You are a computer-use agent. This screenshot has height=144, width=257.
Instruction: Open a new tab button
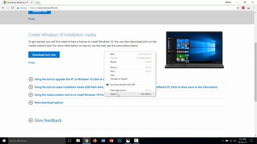(38, 2)
